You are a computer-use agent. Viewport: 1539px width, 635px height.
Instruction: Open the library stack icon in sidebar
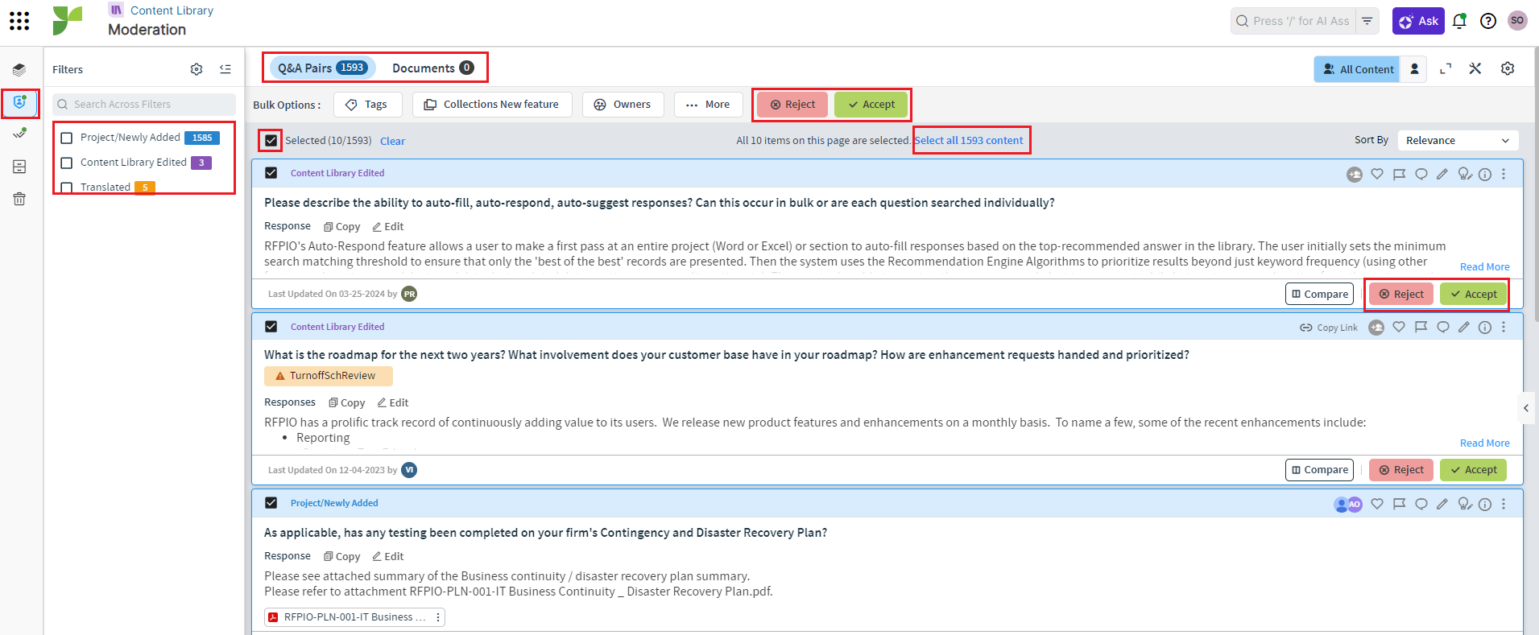pos(19,70)
